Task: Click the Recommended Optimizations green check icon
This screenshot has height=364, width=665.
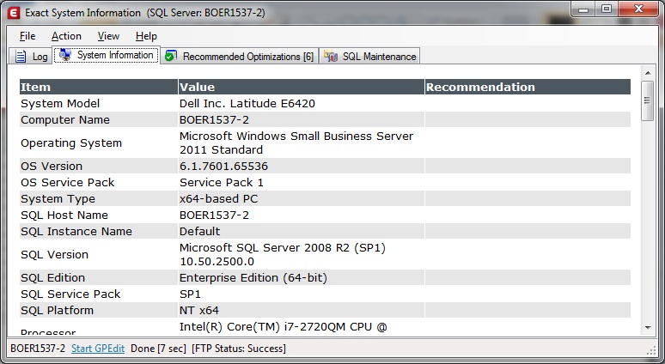Action: 171,56
